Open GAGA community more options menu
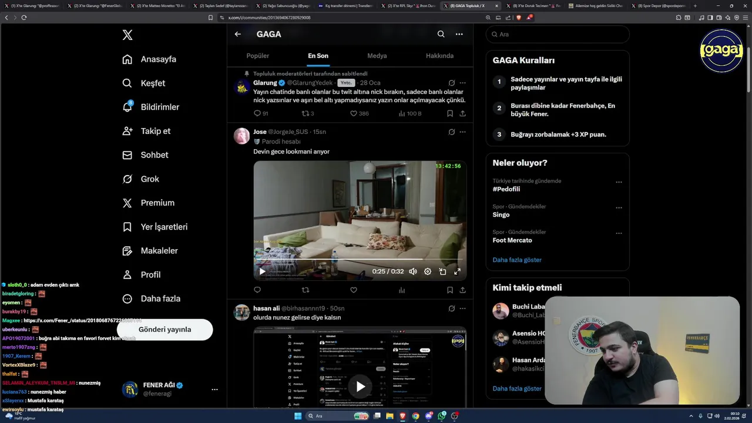The height and width of the screenshot is (423, 752). click(x=459, y=34)
